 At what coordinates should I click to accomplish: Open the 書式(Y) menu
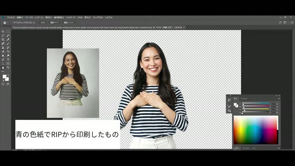(49, 17)
